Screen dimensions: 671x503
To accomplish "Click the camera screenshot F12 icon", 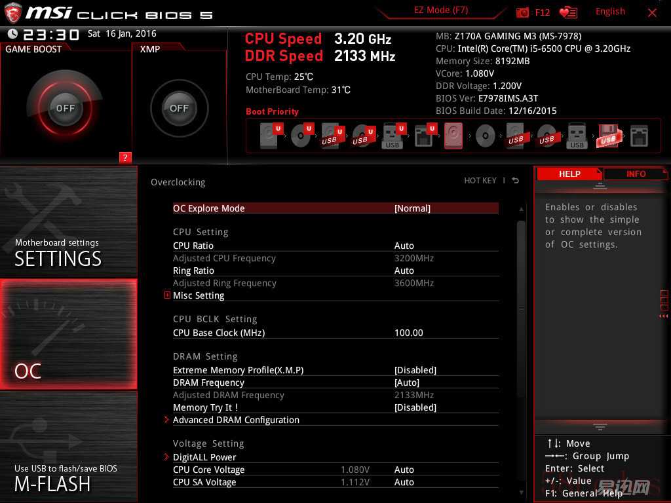I will pos(522,12).
